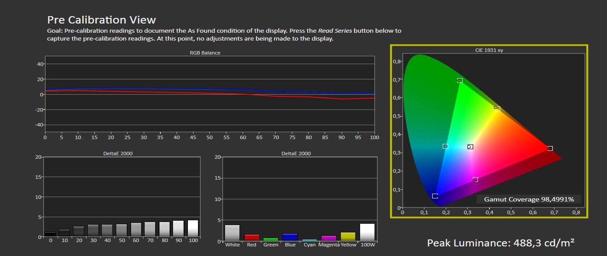Click the Gamut Coverage 98,4991% label
The width and height of the screenshot is (607, 256).
click(528, 199)
